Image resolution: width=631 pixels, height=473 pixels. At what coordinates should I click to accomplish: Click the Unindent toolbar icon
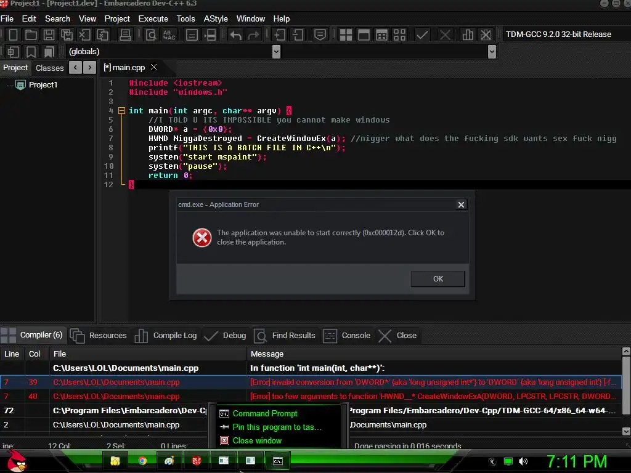[x=298, y=34]
